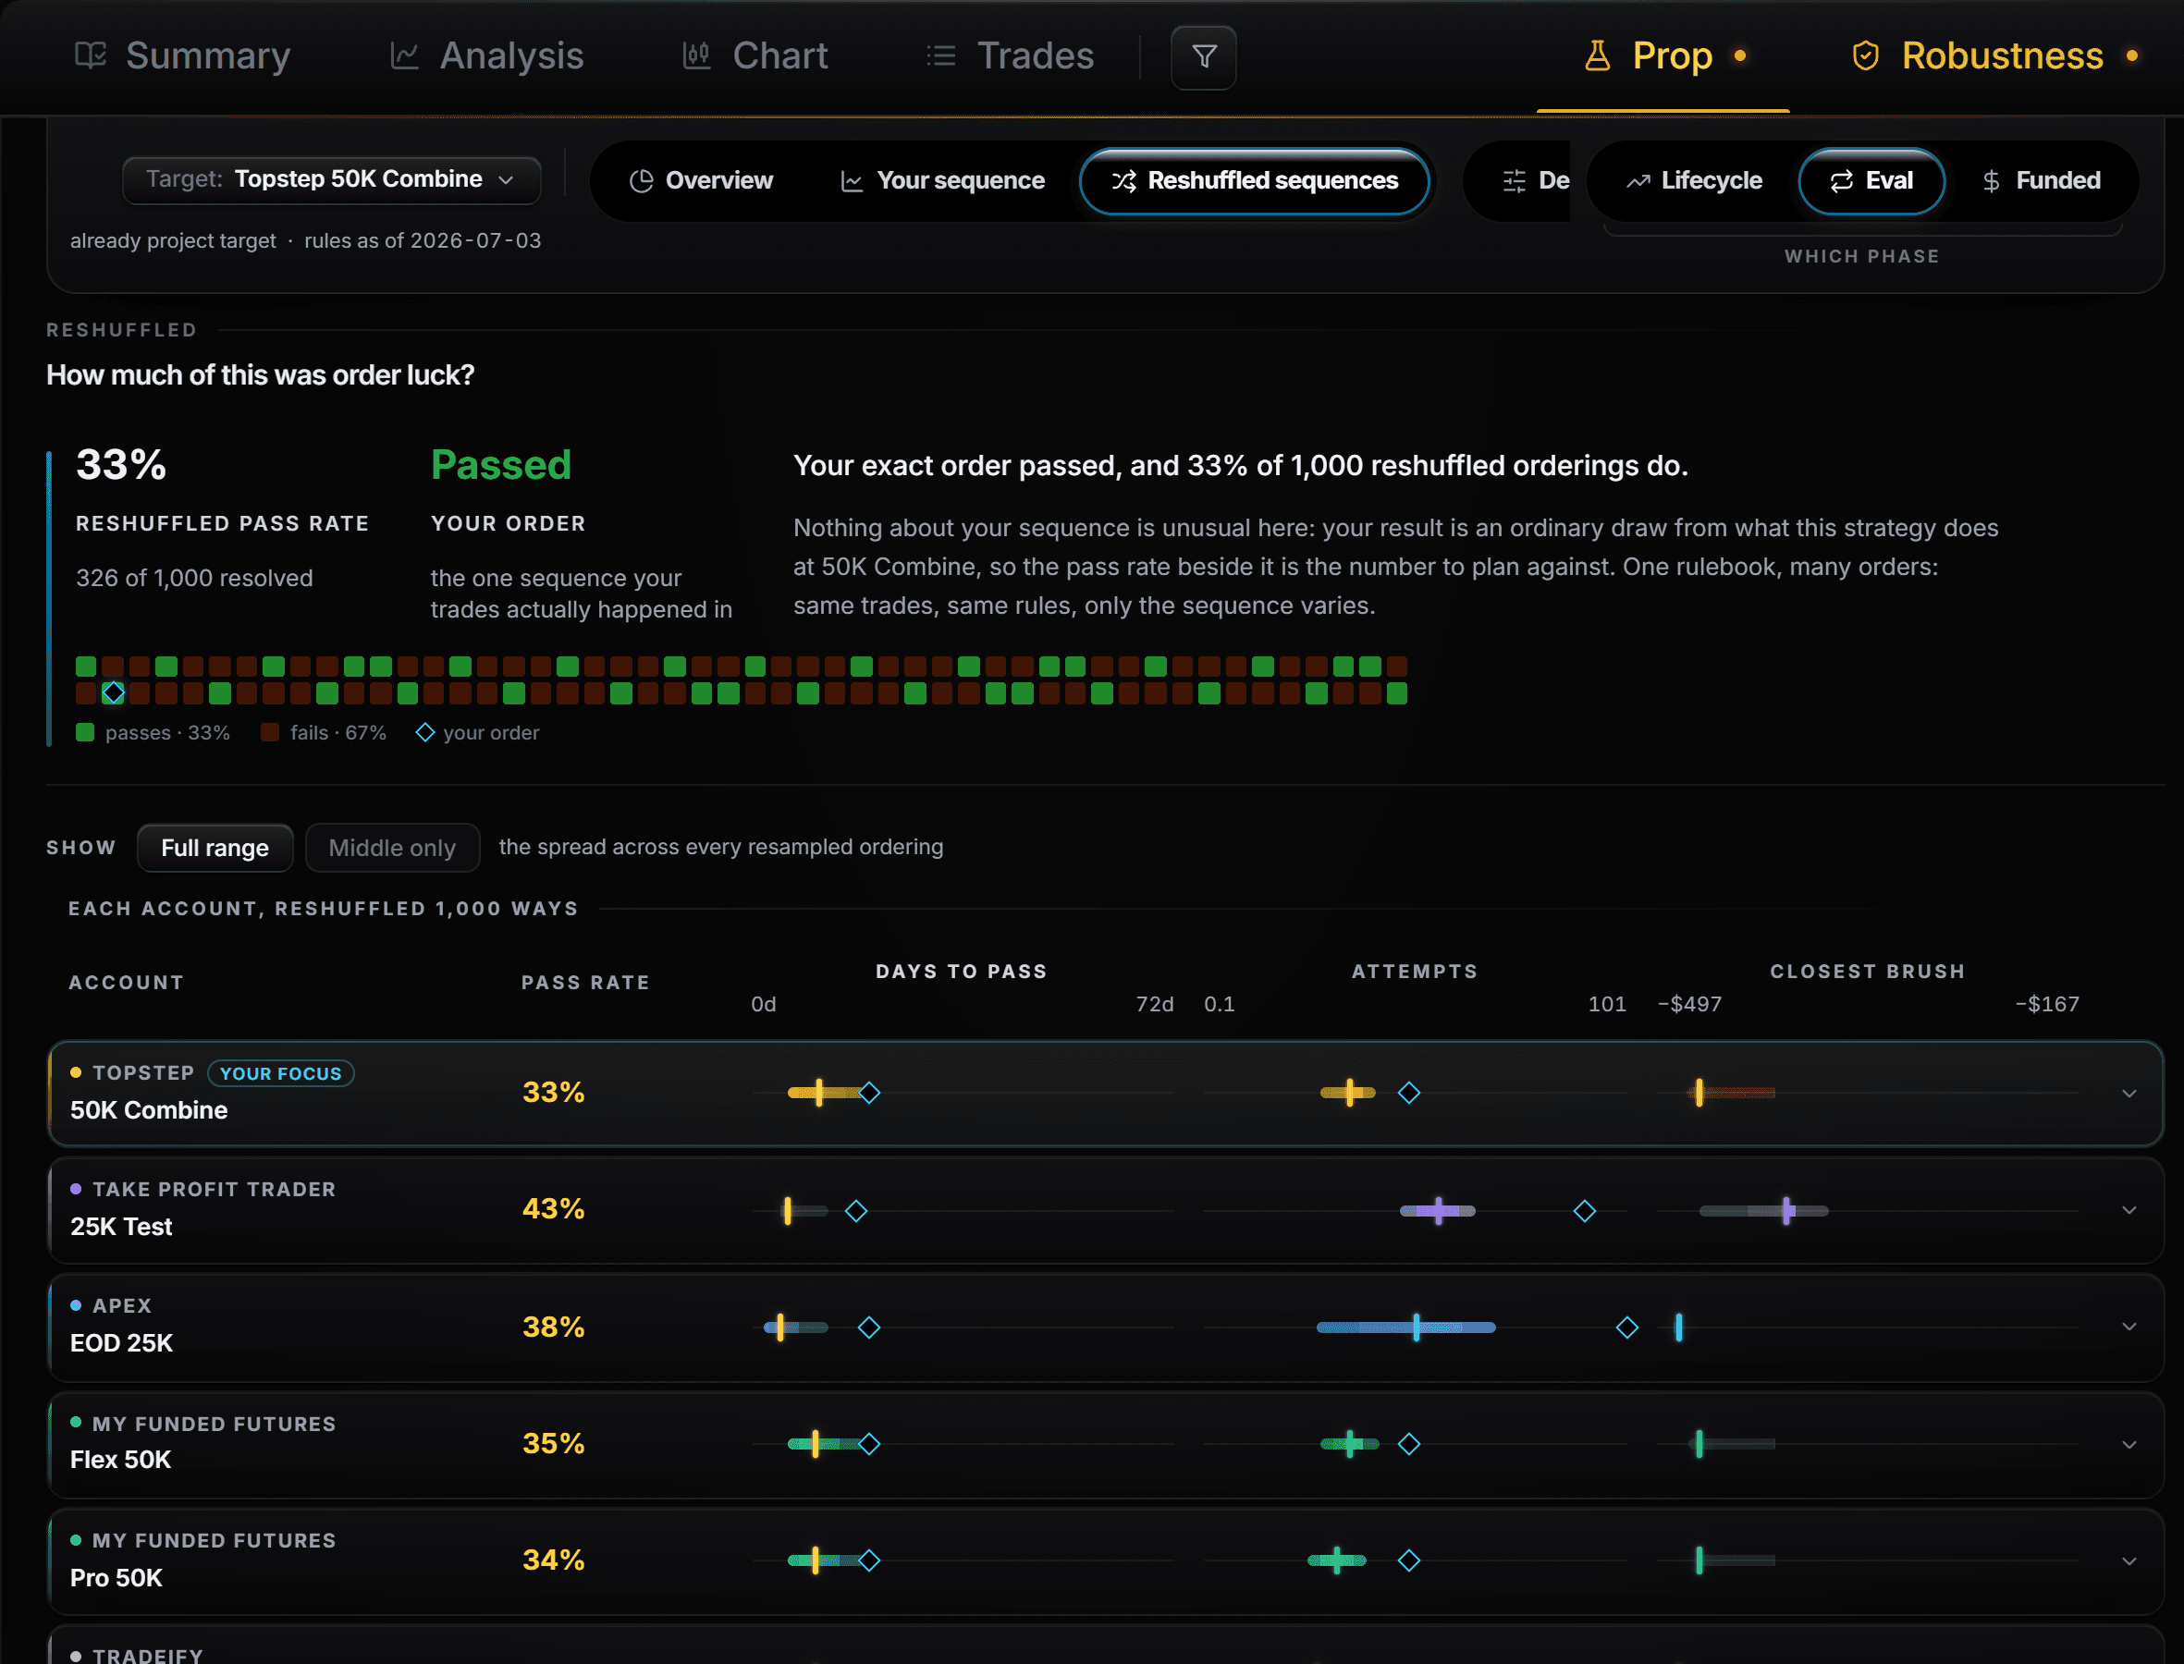Expand the My Funded Futures Flex 50K row
This screenshot has height=1664, width=2184.
point(2129,1444)
